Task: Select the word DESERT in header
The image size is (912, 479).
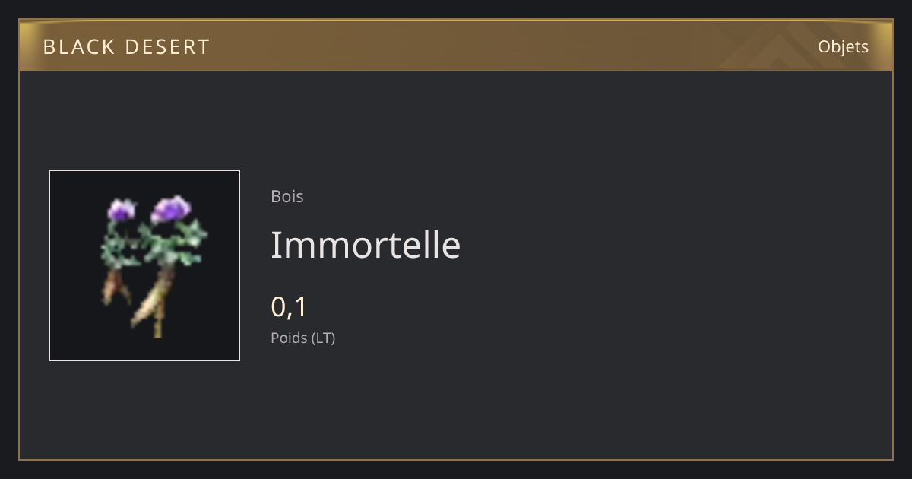Action: [x=166, y=47]
